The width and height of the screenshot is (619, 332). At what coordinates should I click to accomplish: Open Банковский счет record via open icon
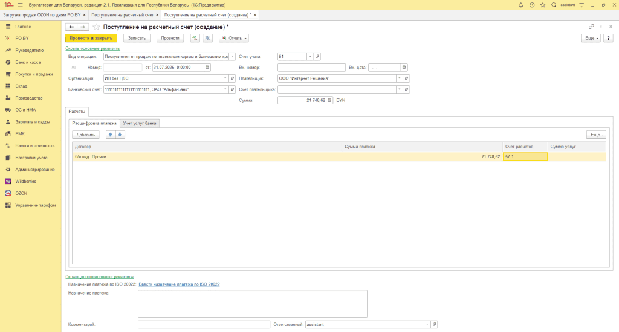232,89
